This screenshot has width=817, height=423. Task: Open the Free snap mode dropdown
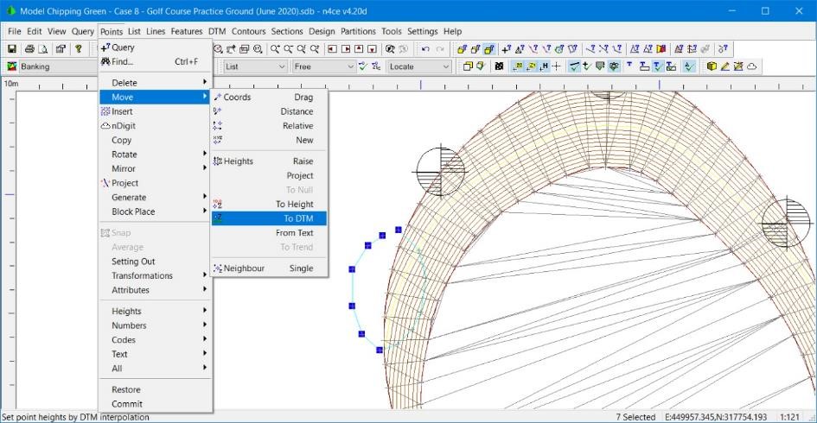click(x=323, y=66)
